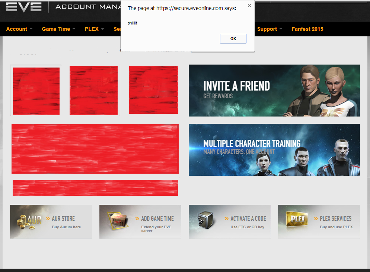Open ADD GAME TIME link
Image resolution: width=370 pixels, height=272 pixels.
[x=157, y=219]
